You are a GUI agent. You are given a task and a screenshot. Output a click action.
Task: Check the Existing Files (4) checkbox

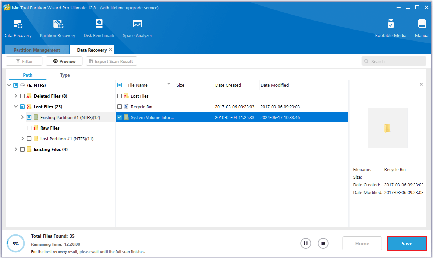point(22,149)
